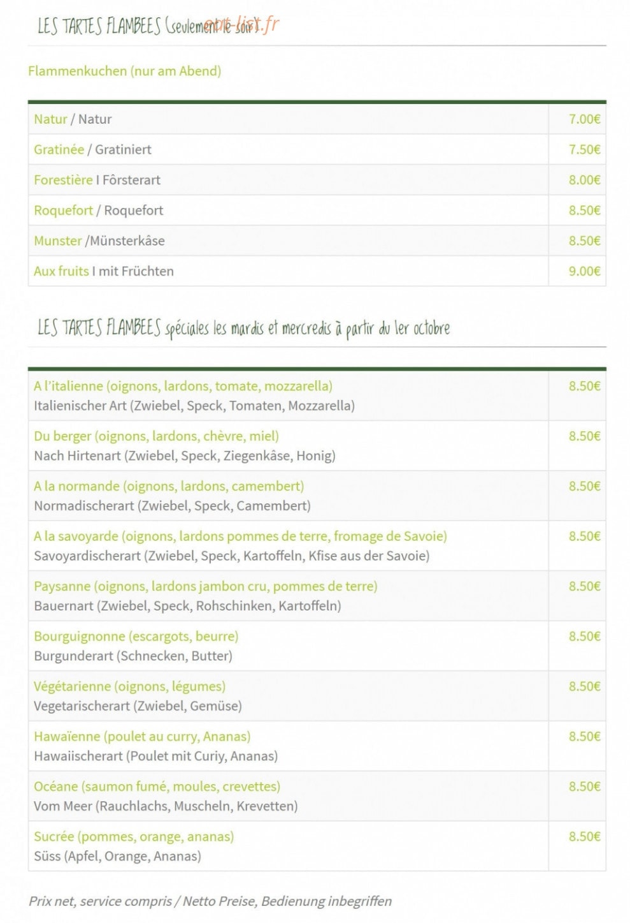Click the 'Flammenkuchen (nur am Abend)' subtitle

pos(125,71)
